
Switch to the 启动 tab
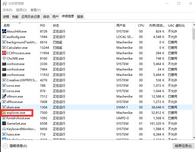[46, 17]
